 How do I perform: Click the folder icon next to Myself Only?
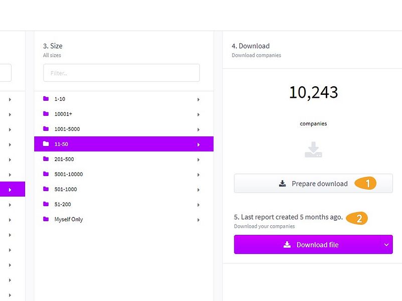pyautogui.click(x=46, y=219)
